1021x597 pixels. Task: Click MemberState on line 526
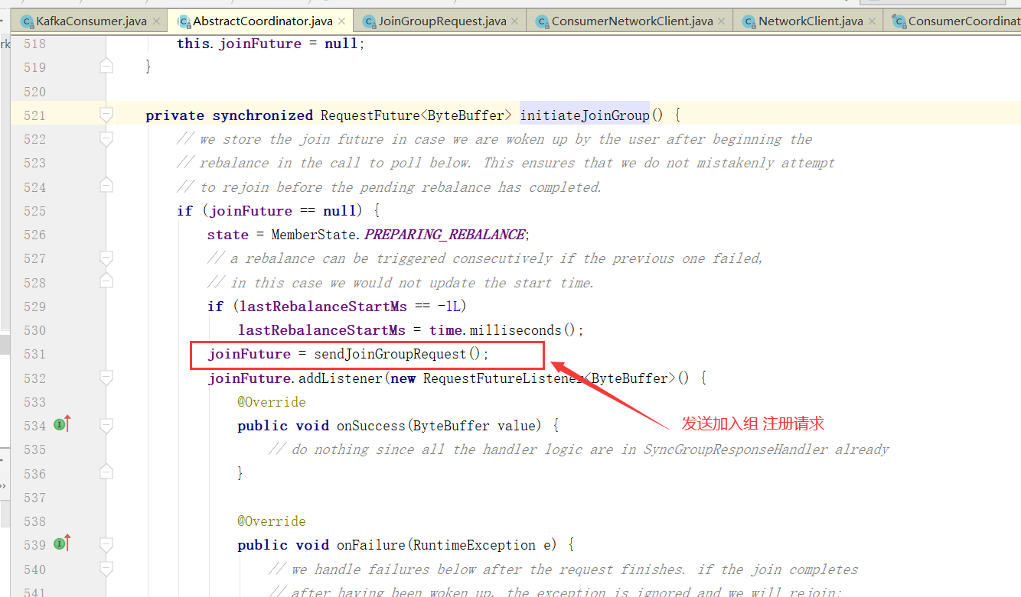pos(314,235)
